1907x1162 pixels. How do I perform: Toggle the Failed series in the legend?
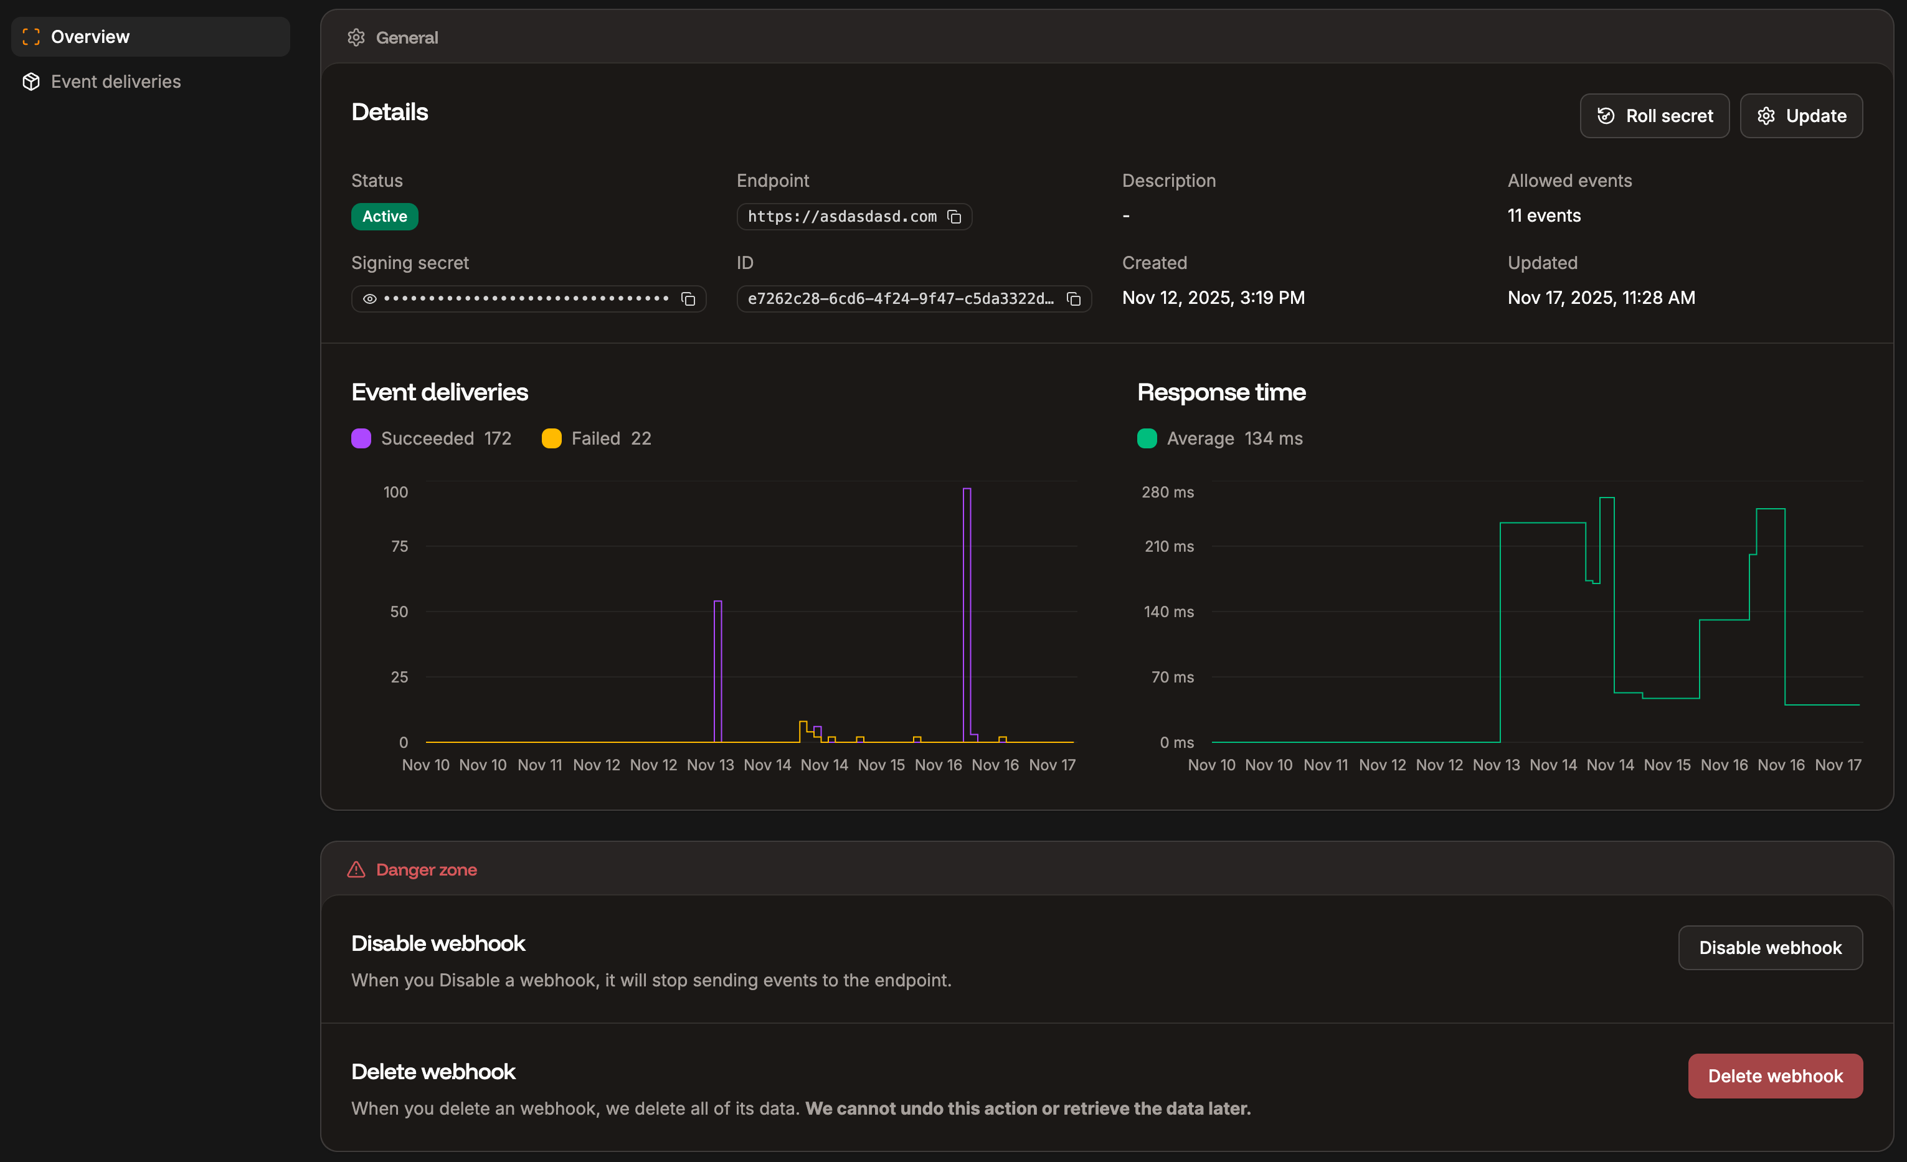pyautogui.click(x=596, y=438)
